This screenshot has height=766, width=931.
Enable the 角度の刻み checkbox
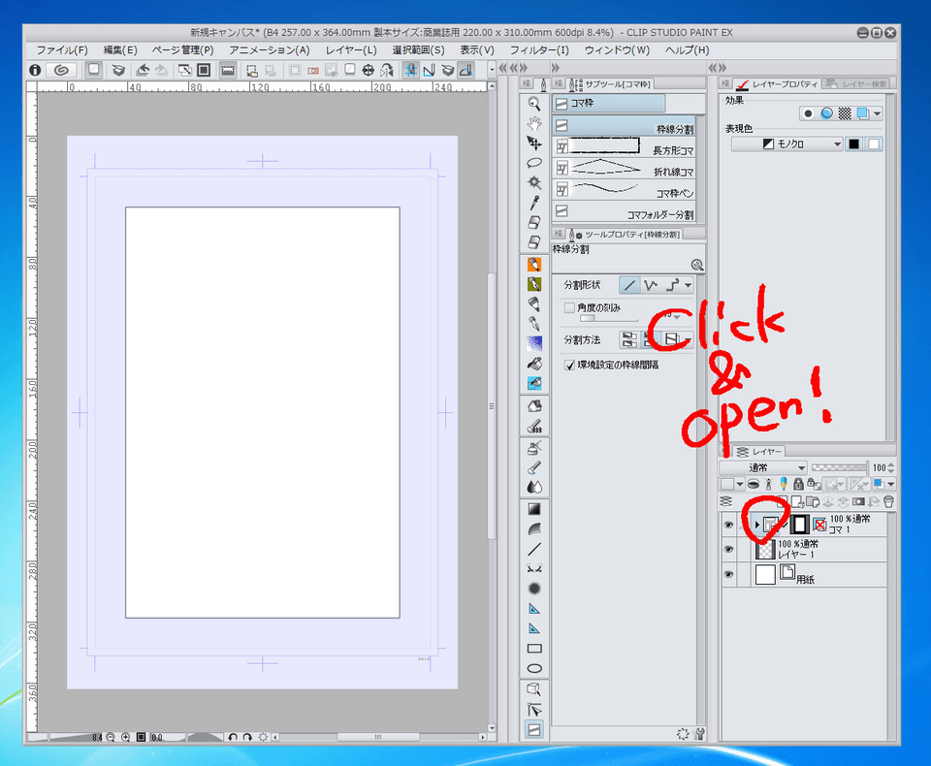point(568,307)
